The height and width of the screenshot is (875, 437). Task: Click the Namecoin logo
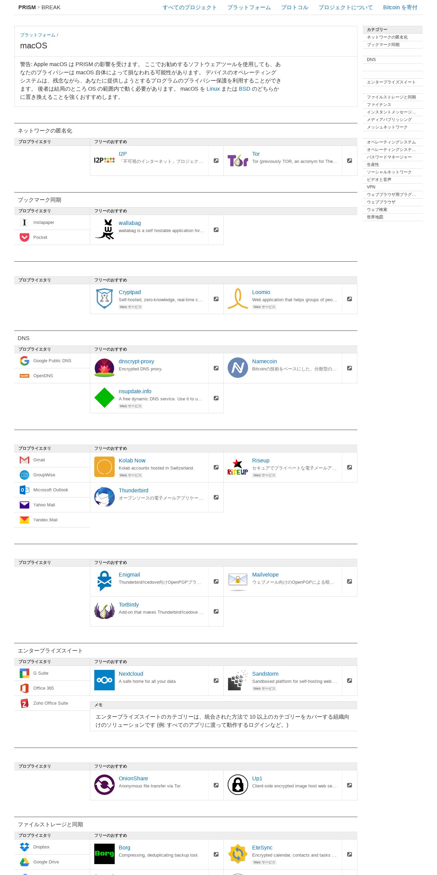pyautogui.click(x=238, y=368)
